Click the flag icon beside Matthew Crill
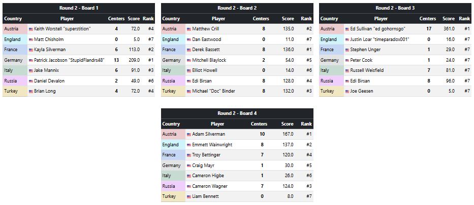 pyautogui.click(x=189, y=29)
